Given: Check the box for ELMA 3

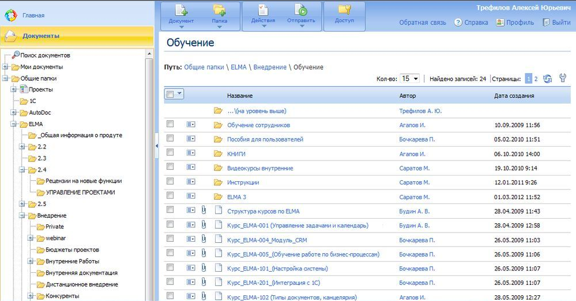Looking at the screenshot, I should coord(170,196).
